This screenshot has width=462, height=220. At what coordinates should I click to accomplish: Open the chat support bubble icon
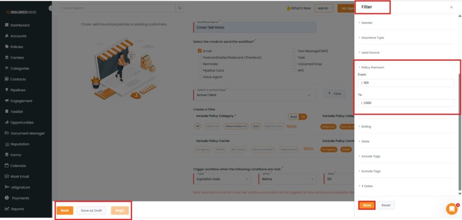click(x=452, y=209)
